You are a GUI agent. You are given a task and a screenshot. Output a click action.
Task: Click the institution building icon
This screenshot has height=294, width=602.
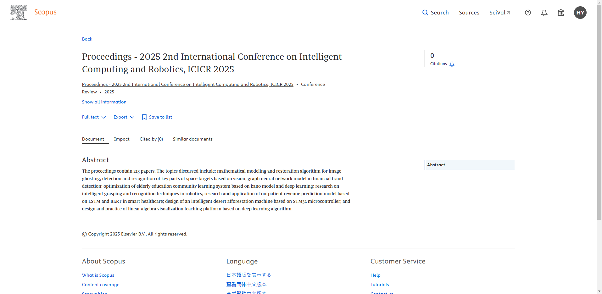[560, 13]
